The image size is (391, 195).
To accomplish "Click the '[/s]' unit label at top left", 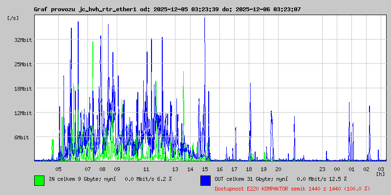I will point(13,18).
